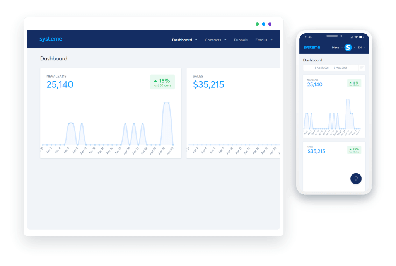Open the Funnels menu item
Screen dimensions: 396x266
click(241, 40)
